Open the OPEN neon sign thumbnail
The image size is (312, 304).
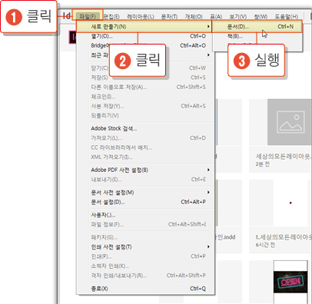tap(290, 282)
